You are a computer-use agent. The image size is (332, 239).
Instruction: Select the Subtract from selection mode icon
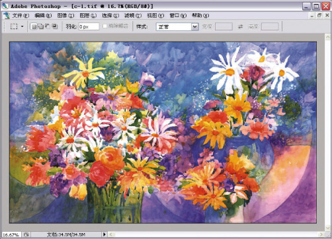pos(48,26)
